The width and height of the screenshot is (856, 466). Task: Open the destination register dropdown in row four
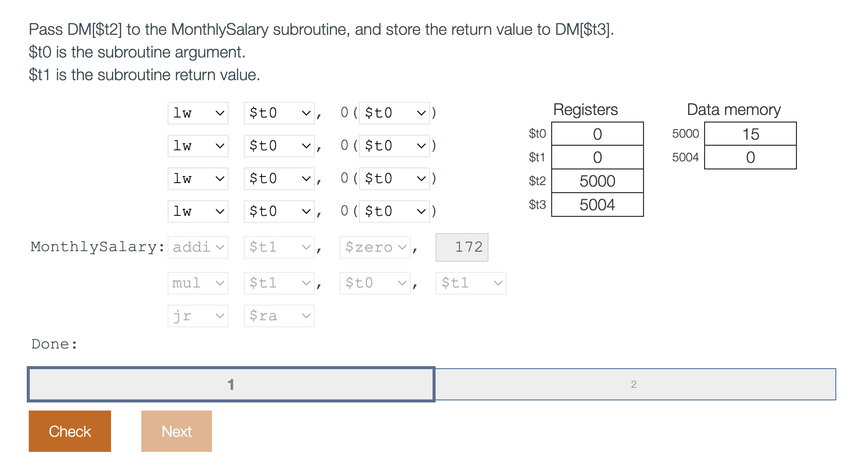pyautogui.click(x=279, y=211)
